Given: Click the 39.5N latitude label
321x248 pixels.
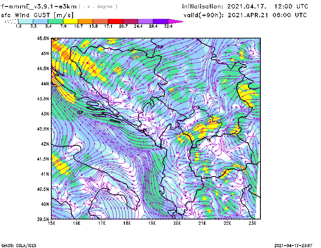Looking at the screenshot, I should [43, 220].
